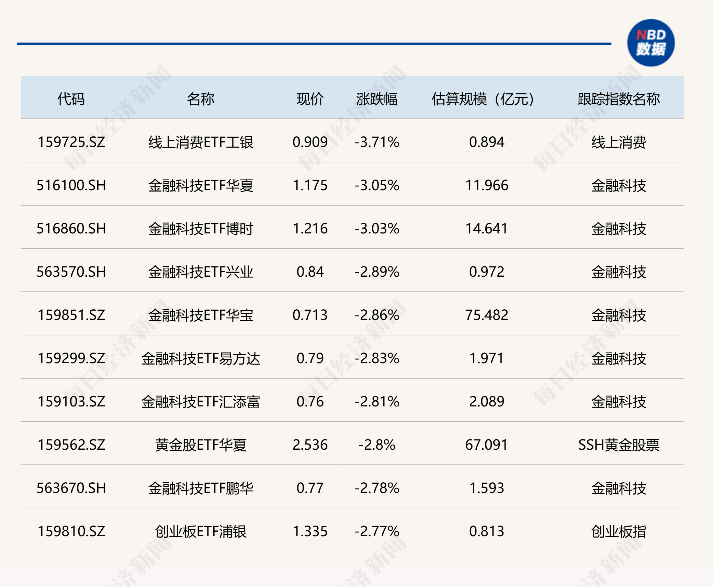
Task: Click 创业板ETF浦银 fund name
Action: point(201,531)
